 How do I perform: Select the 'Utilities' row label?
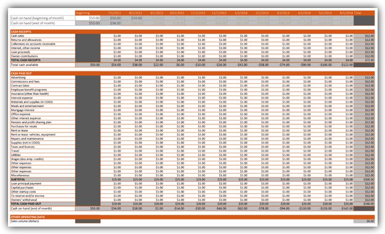click(16, 155)
